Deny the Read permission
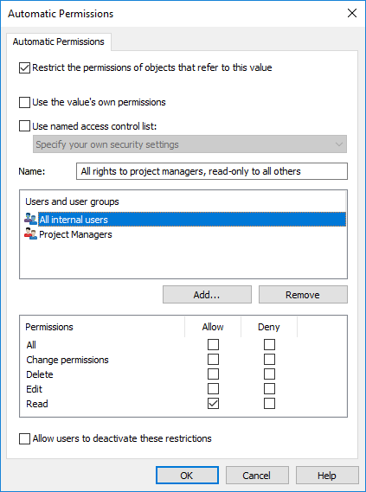The image size is (366, 492). [x=269, y=404]
